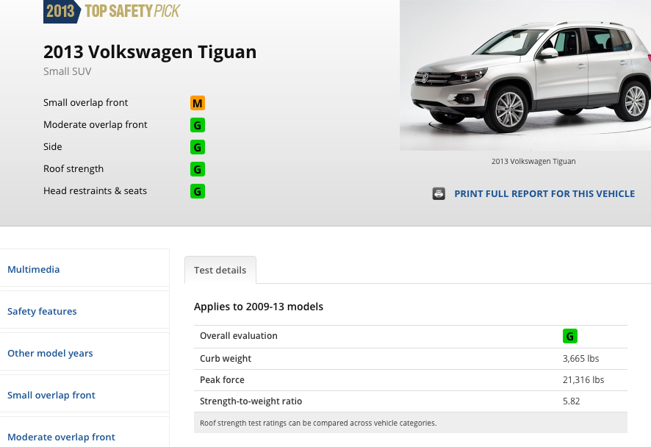Click the Curb weight row label
651x447 pixels.
tap(226, 359)
